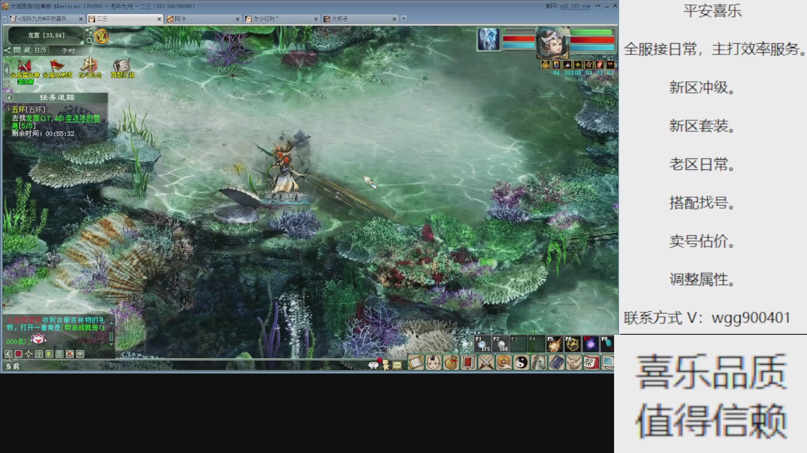Open the inventory bag icon

click(451, 362)
